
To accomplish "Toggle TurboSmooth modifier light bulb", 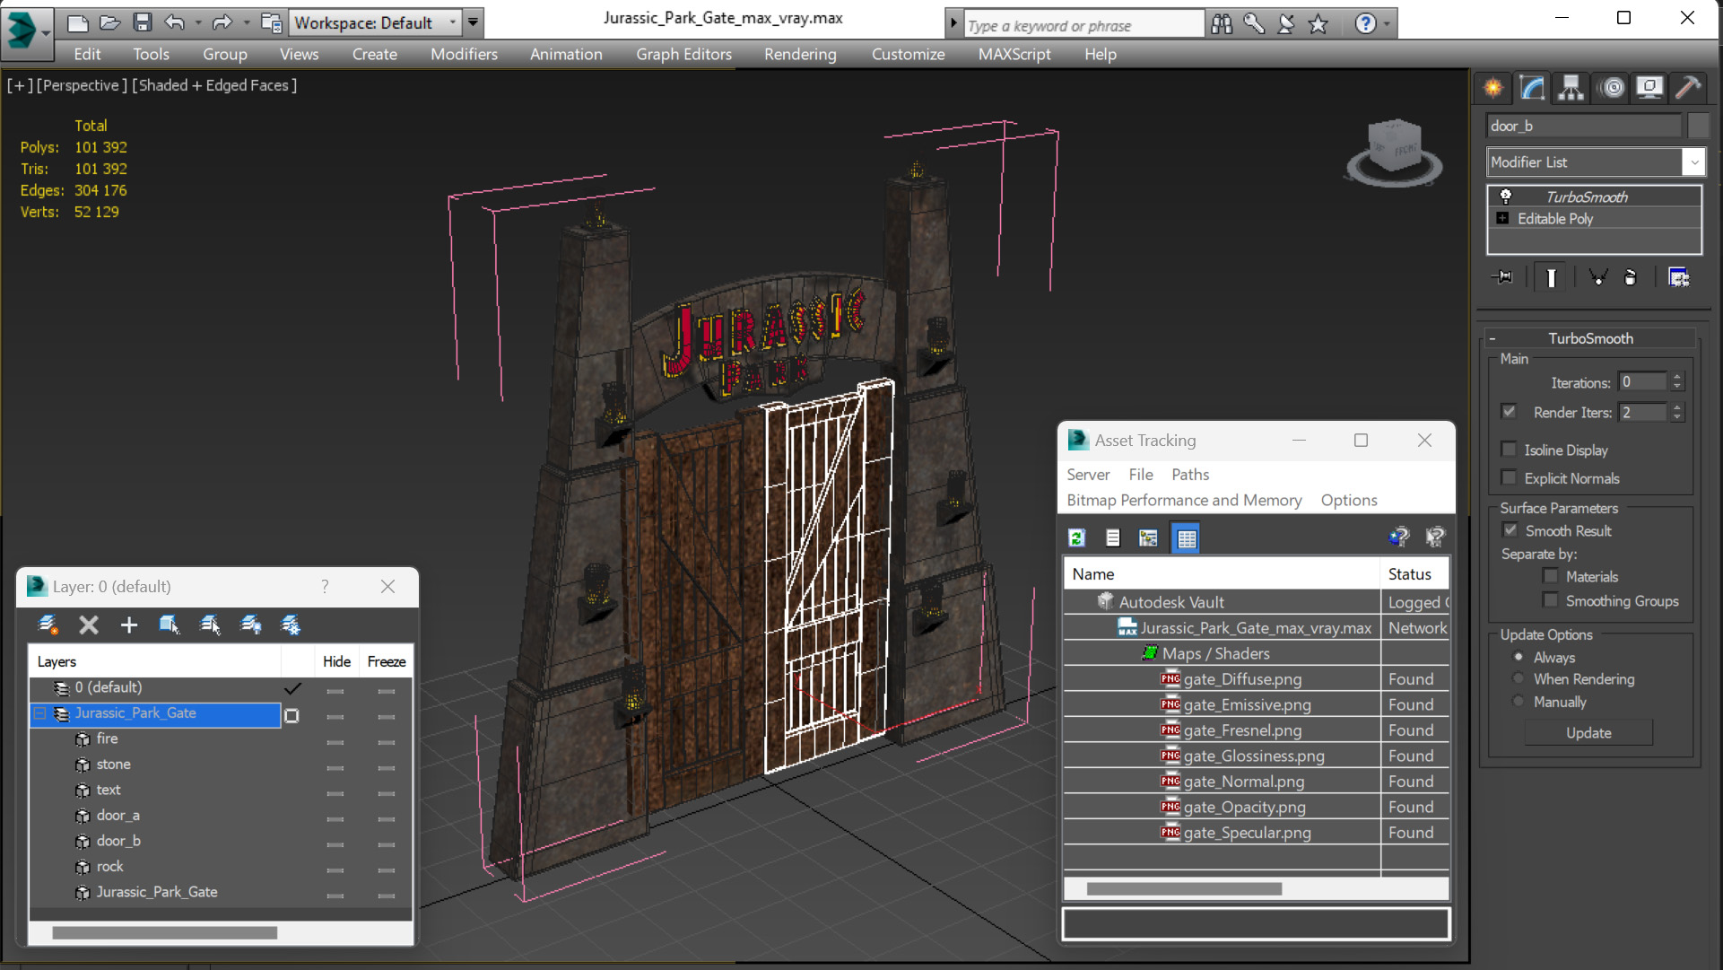I will (1506, 197).
